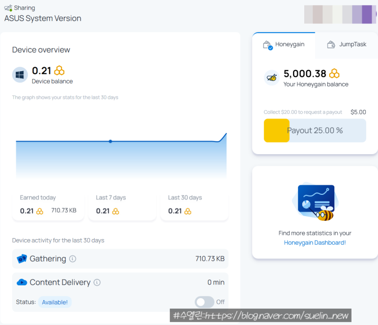Click the $5.00 payout amount
The width and height of the screenshot is (378, 325).
pyautogui.click(x=358, y=112)
